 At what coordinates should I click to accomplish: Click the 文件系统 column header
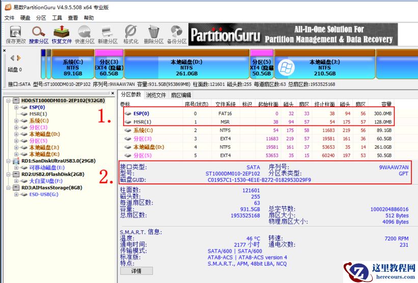coord(225,105)
